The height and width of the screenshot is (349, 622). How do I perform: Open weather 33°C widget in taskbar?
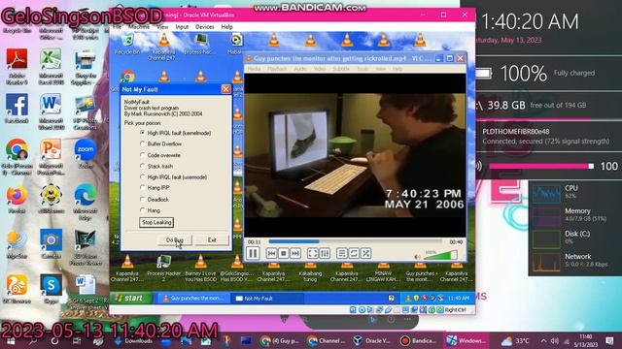click(515, 340)
